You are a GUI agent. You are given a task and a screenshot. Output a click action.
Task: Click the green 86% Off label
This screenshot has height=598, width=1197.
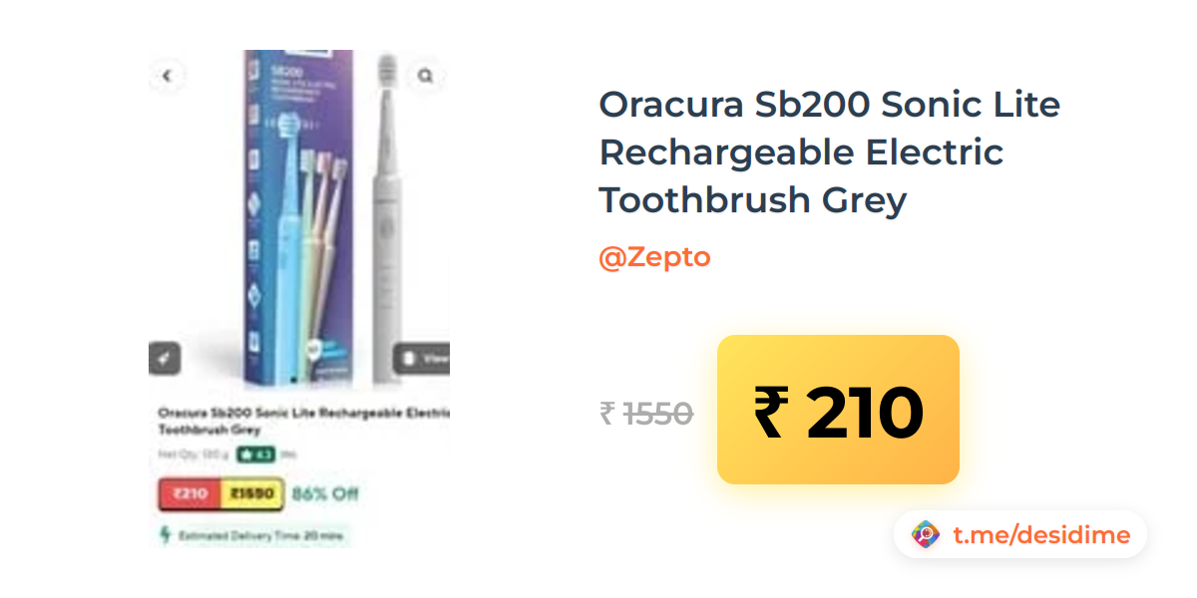pos(325,493)
